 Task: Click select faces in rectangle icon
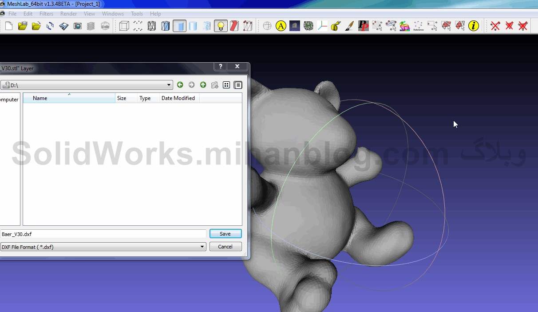point(446,26)
